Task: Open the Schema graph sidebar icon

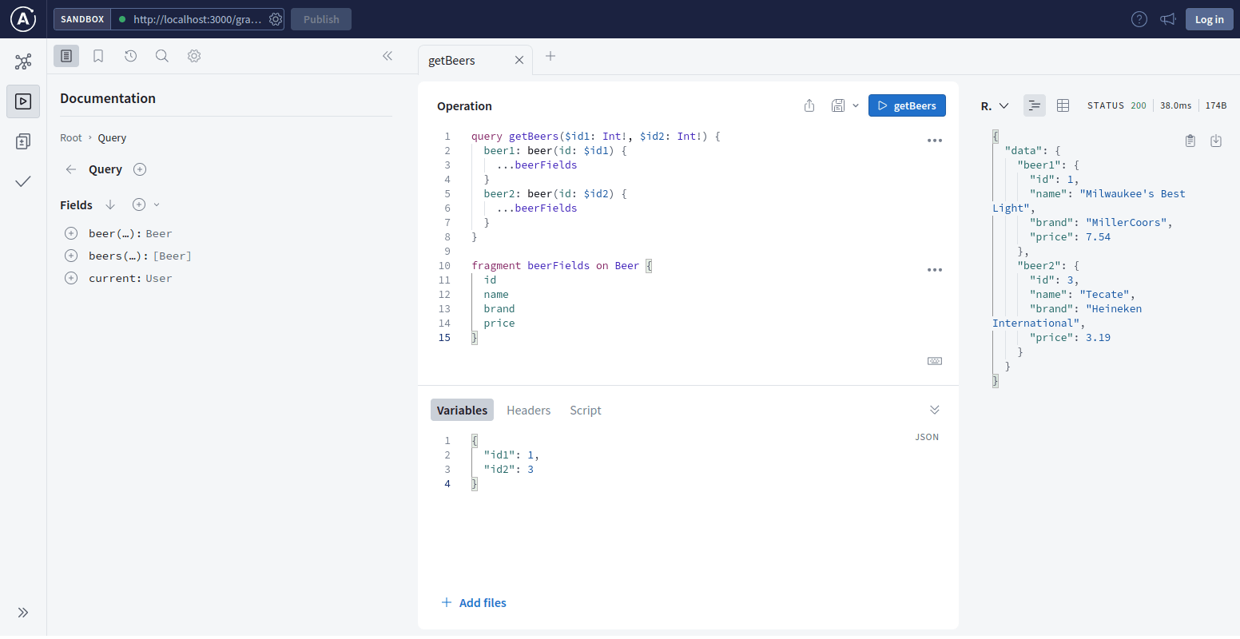Action: 23,62
